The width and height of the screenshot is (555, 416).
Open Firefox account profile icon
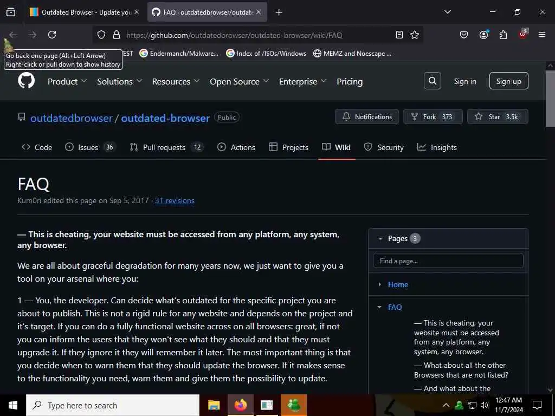click(x=483, y=34)
